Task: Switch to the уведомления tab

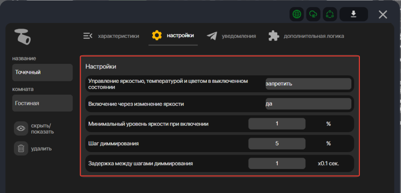Action: (x=232, y=36)
